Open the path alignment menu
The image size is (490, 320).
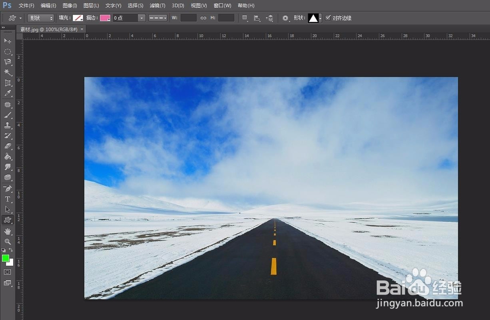pyautogui.click(x=257, y=18)
